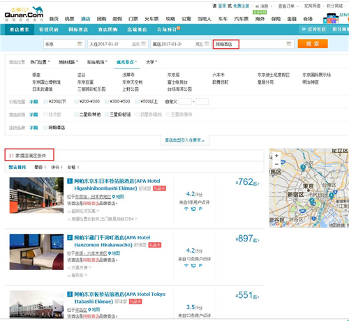Open the 火车票 top navigation item
Viewport: 349px width, 321px height.
151,19
